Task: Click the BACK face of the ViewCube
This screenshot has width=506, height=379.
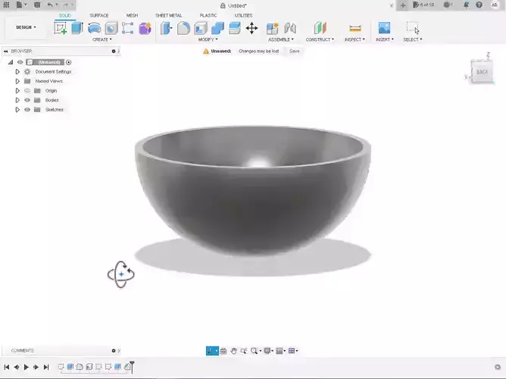Action: (x=482, y=72)
